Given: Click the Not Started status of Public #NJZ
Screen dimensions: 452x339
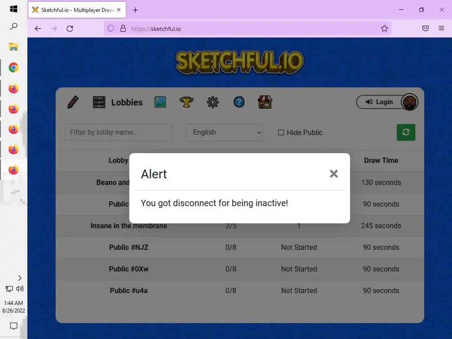Looking at the screenshot, I should 299,247.
